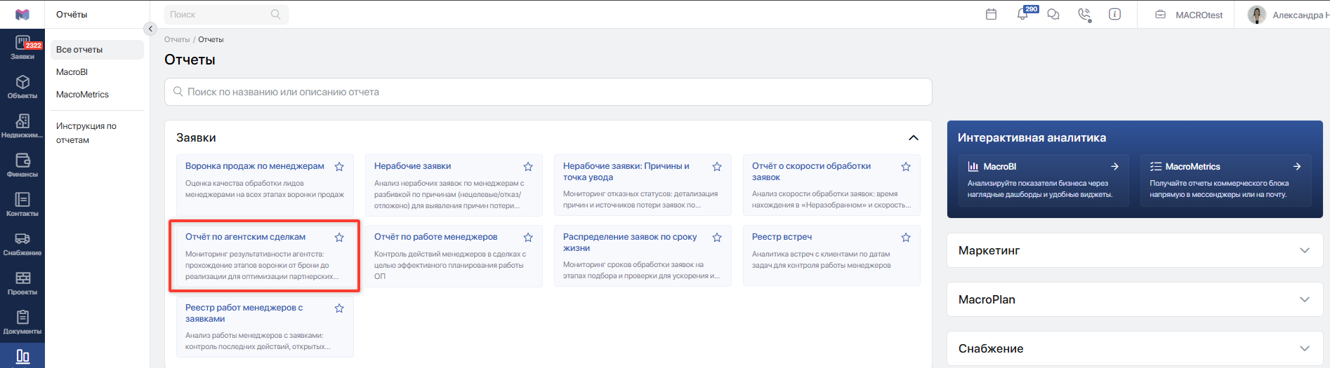Favorite the Нерабочие заявки report
The width and height of the screenshot is (1330, 368).
click(x=528, y=167)
